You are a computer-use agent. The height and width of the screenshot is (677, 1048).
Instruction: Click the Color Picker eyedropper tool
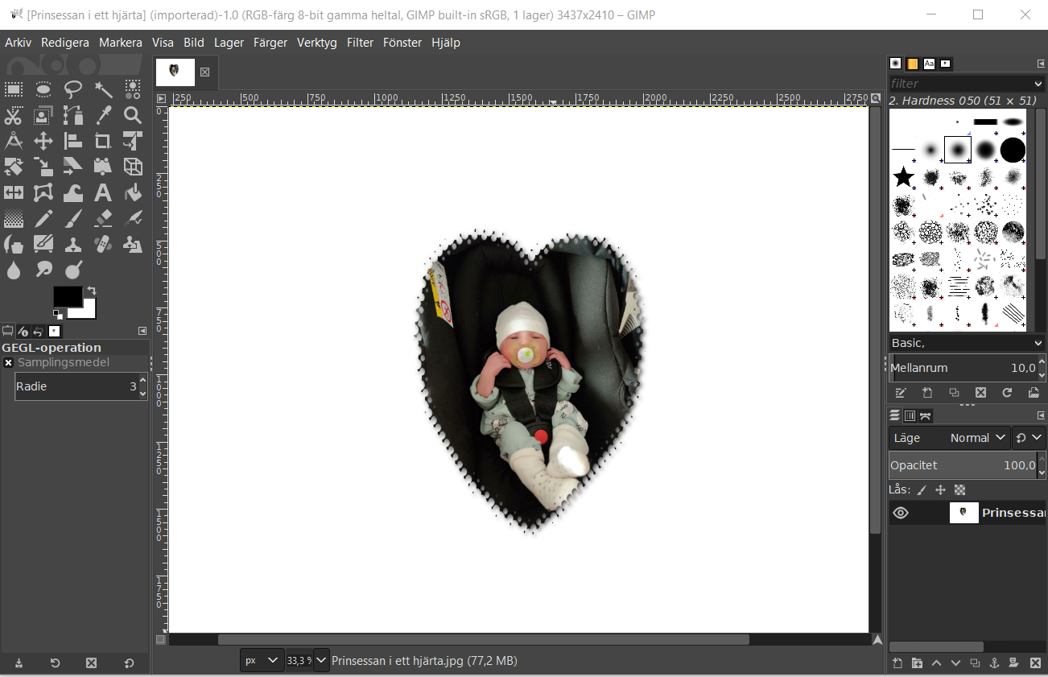103,115
